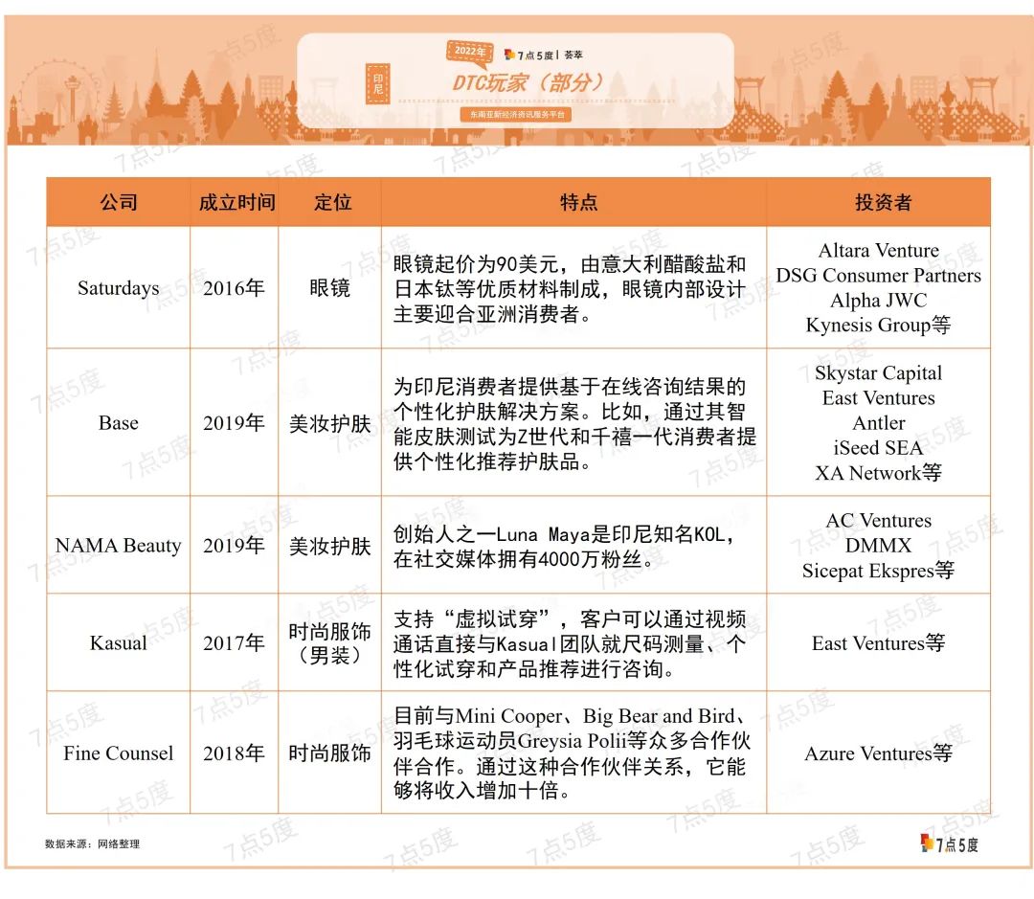The image size is (1034, 899).
Task: Click the Azure Ventures等 investor cell
Action: [879, 753]
